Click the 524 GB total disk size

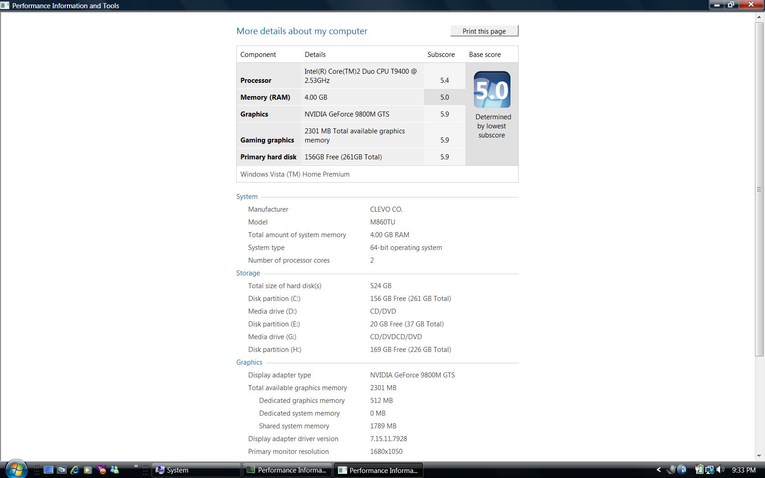point(381,286)
